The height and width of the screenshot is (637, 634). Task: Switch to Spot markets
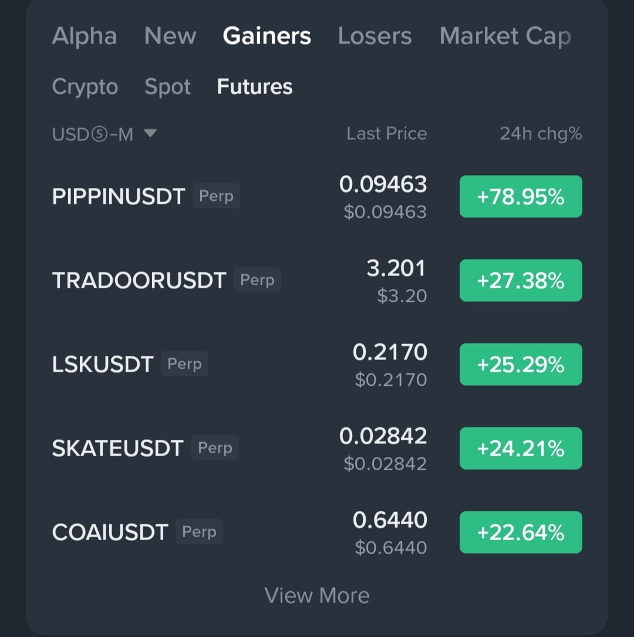tap(167, 87)
